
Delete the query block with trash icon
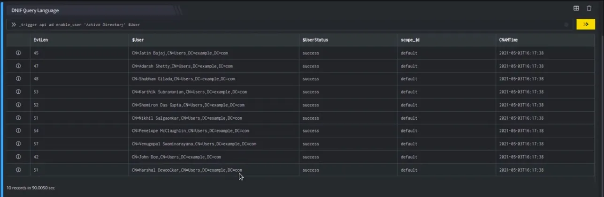coord(589,8)
